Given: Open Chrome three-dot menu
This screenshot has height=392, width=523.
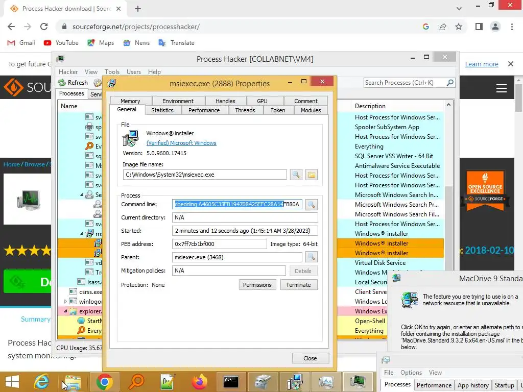Looking at the screenshot, I should tap(512, 27).
